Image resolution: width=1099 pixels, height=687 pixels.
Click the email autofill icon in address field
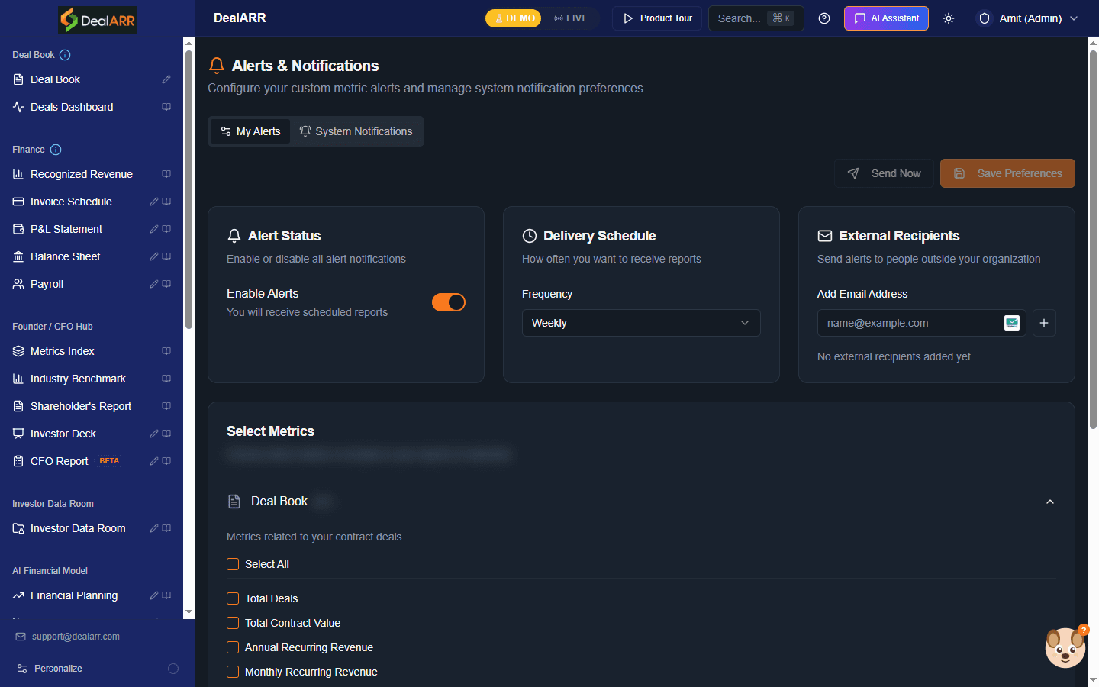coord(1012,323)
